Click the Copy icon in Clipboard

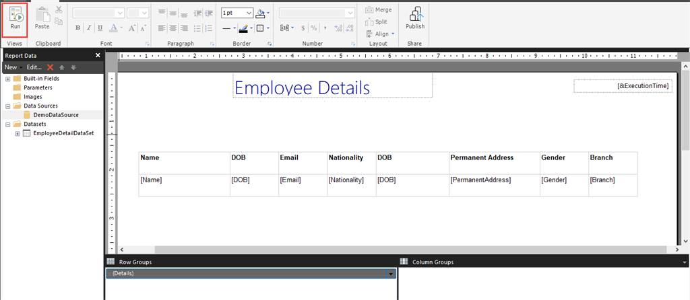59,21
